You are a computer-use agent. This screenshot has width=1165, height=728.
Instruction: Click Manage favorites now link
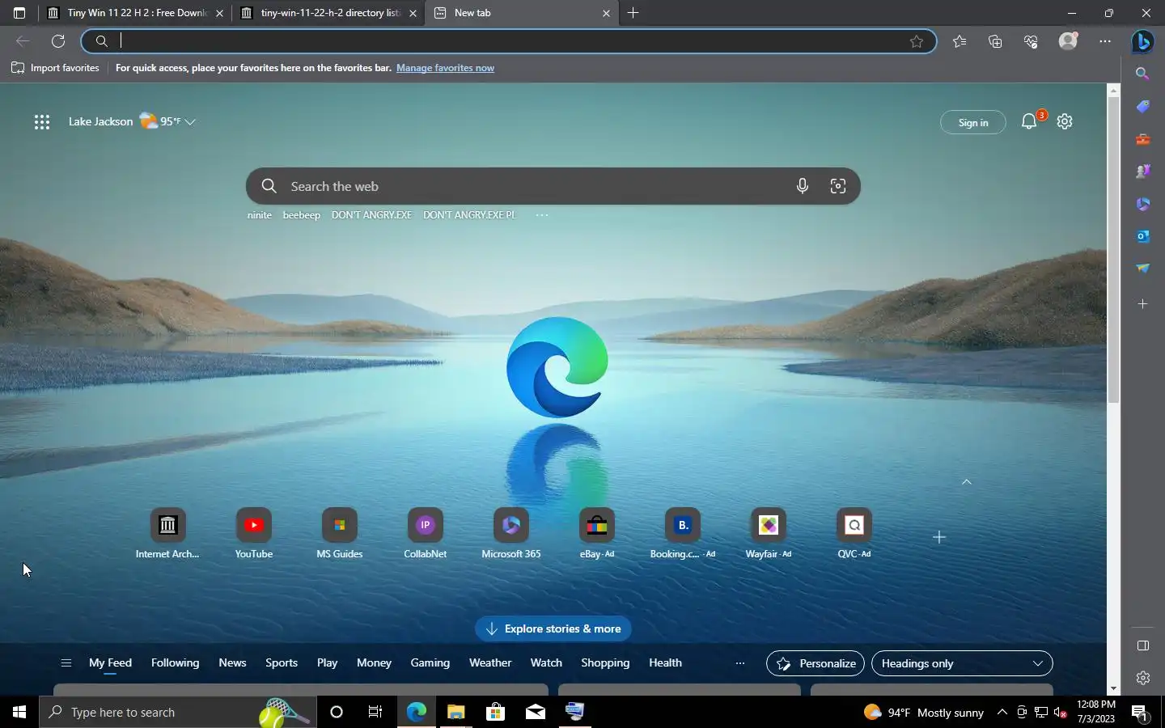tap(445, 68)
